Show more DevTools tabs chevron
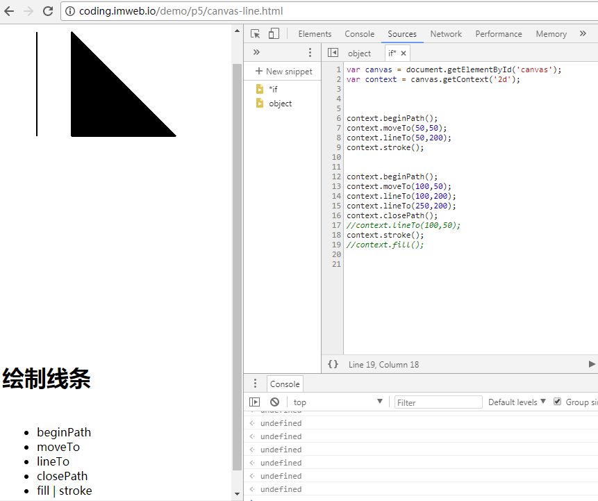The height and width of the screenshot is (501, 598). (x=583, y=33)
